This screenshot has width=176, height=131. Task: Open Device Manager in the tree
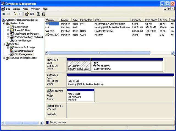pos(22,41)
